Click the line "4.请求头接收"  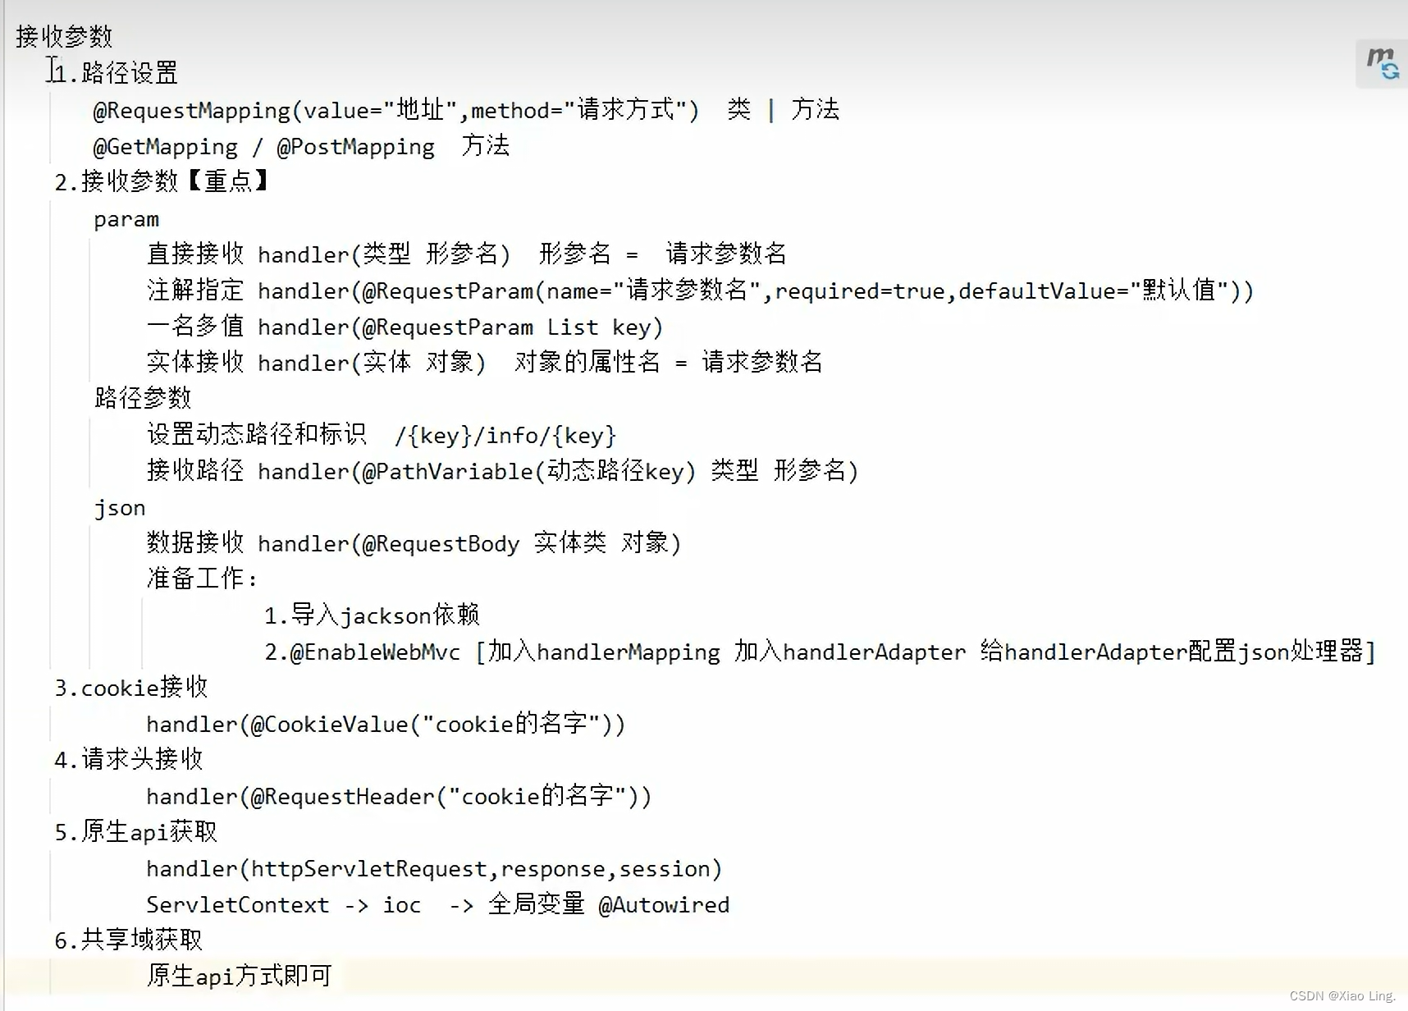(129, 760)
